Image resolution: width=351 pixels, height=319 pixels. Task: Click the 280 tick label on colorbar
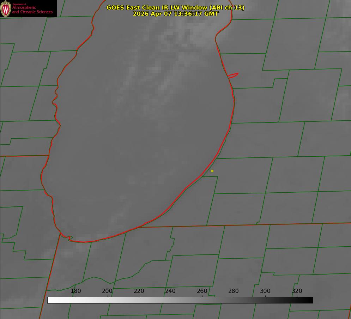[x=234, y=291]
